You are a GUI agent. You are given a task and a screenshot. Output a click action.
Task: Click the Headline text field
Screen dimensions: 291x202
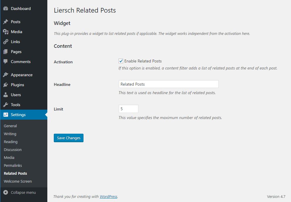tap(168, 84)
